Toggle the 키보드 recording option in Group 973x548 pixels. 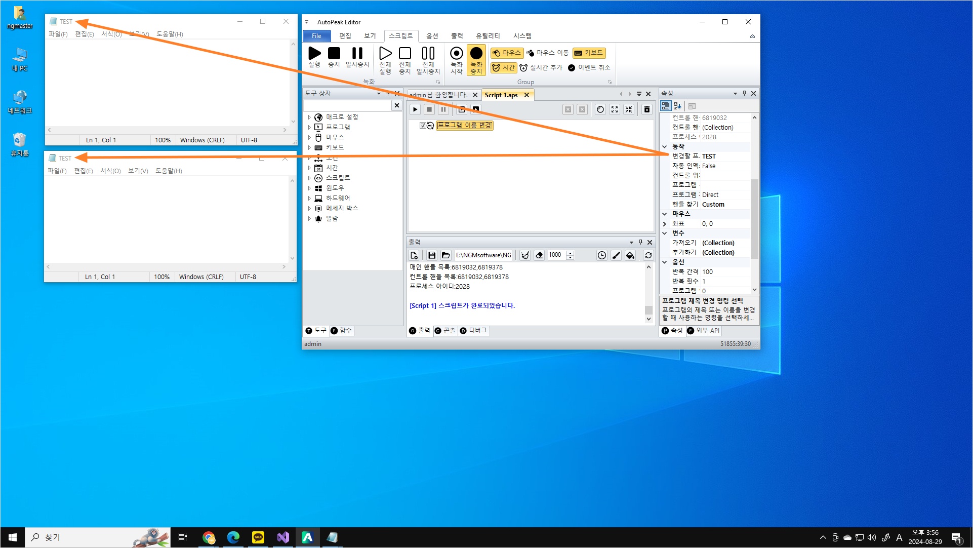coord(589,53)
